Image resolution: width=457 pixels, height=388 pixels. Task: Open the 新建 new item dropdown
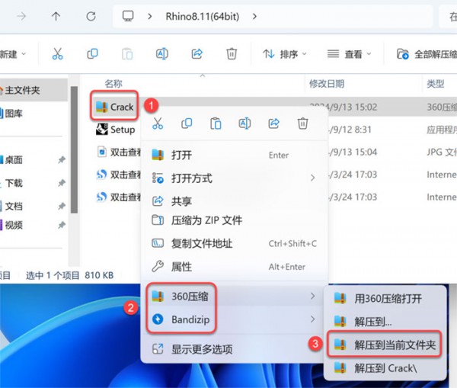(13, 54)
